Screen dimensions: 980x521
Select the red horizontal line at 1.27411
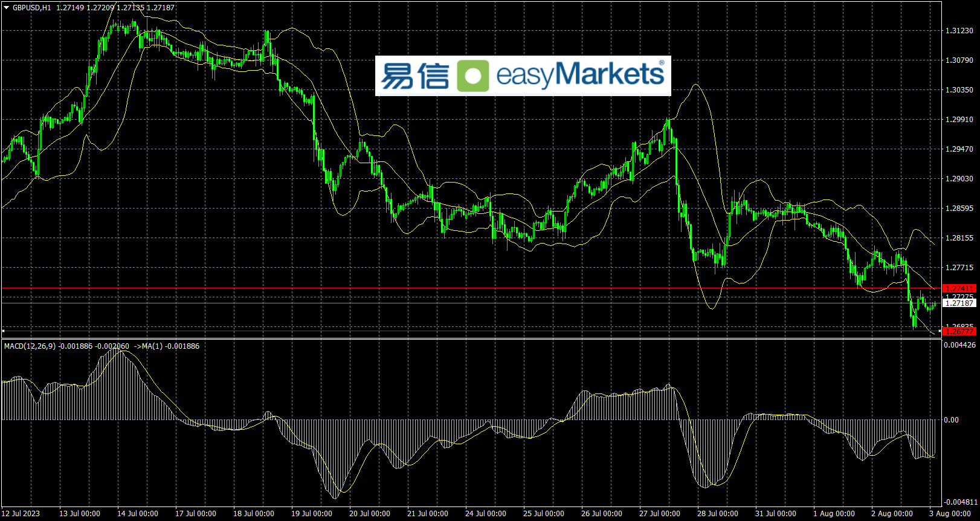pyautogui.click(x=471, y=288)
